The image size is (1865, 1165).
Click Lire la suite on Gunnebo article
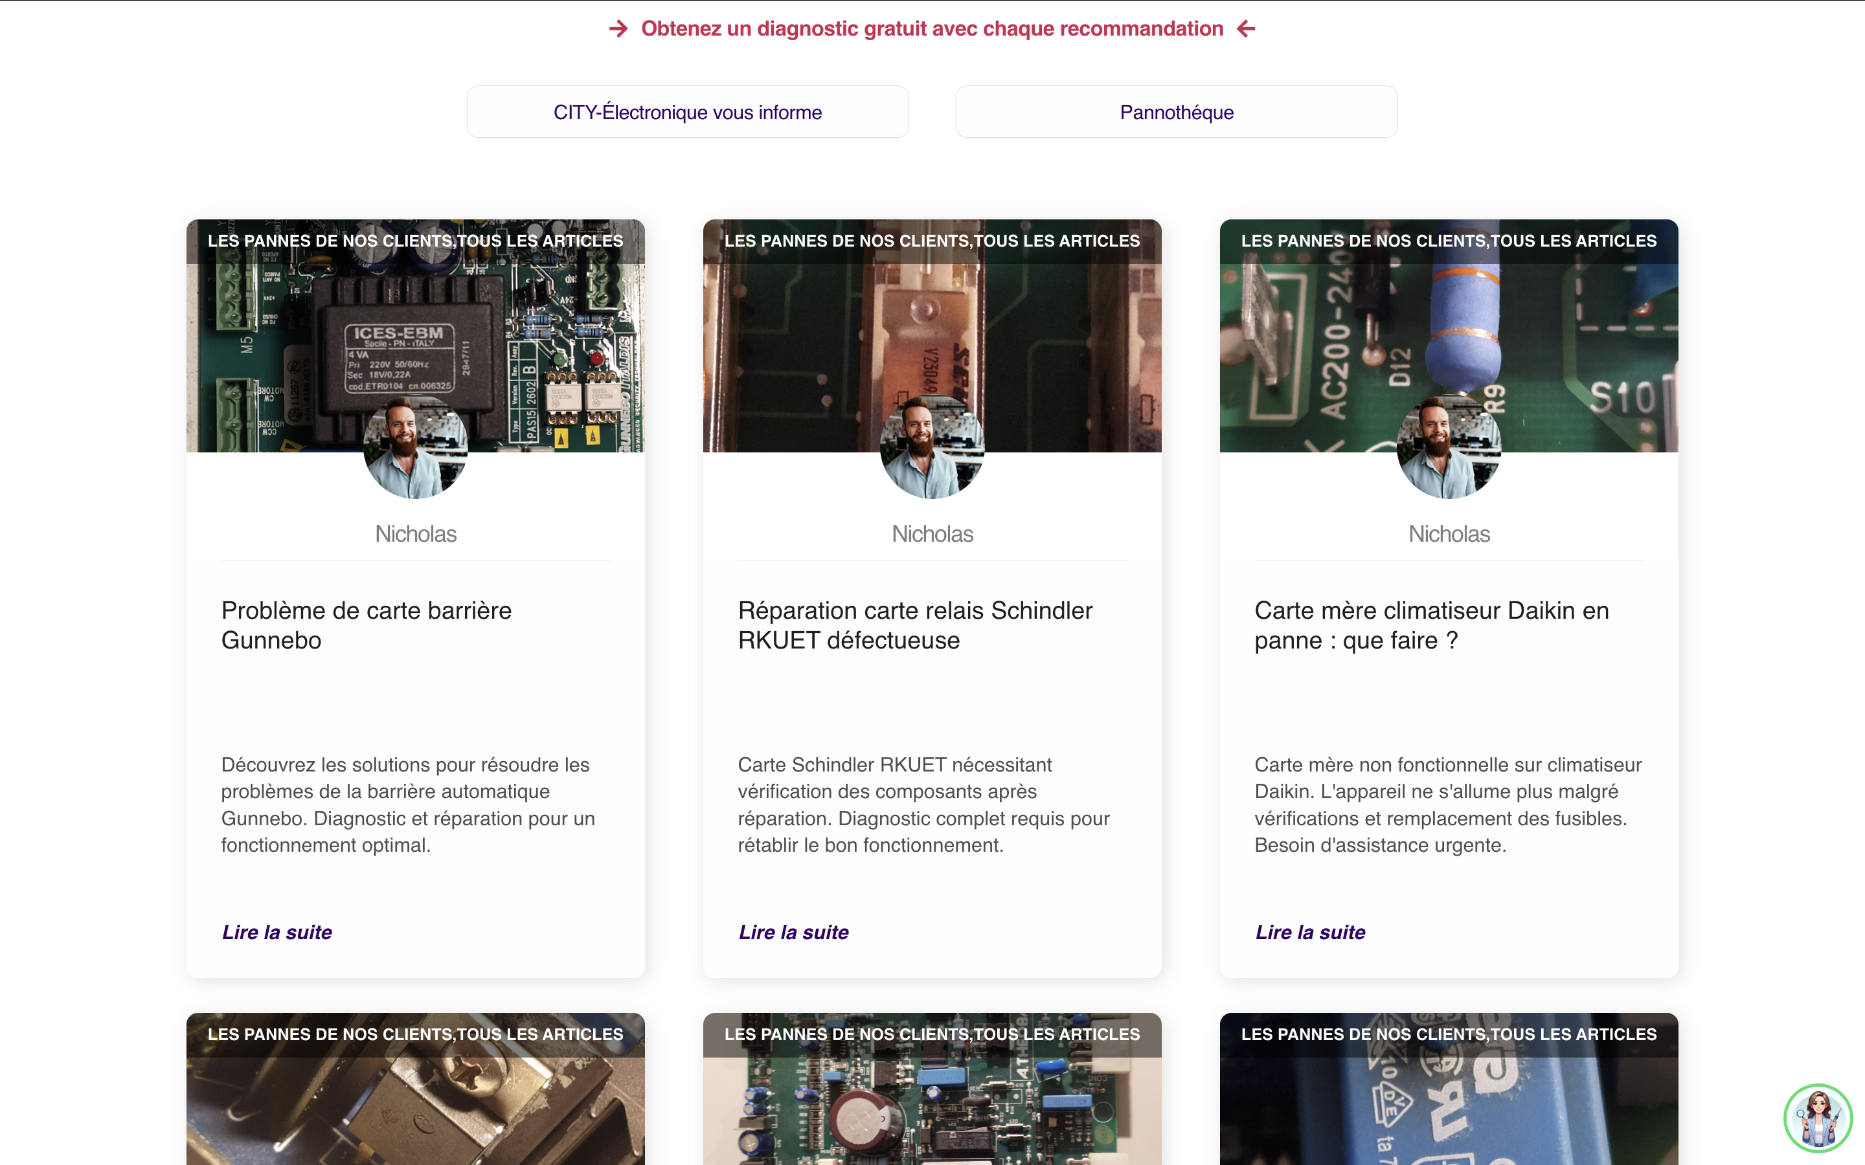coord(277,932)
